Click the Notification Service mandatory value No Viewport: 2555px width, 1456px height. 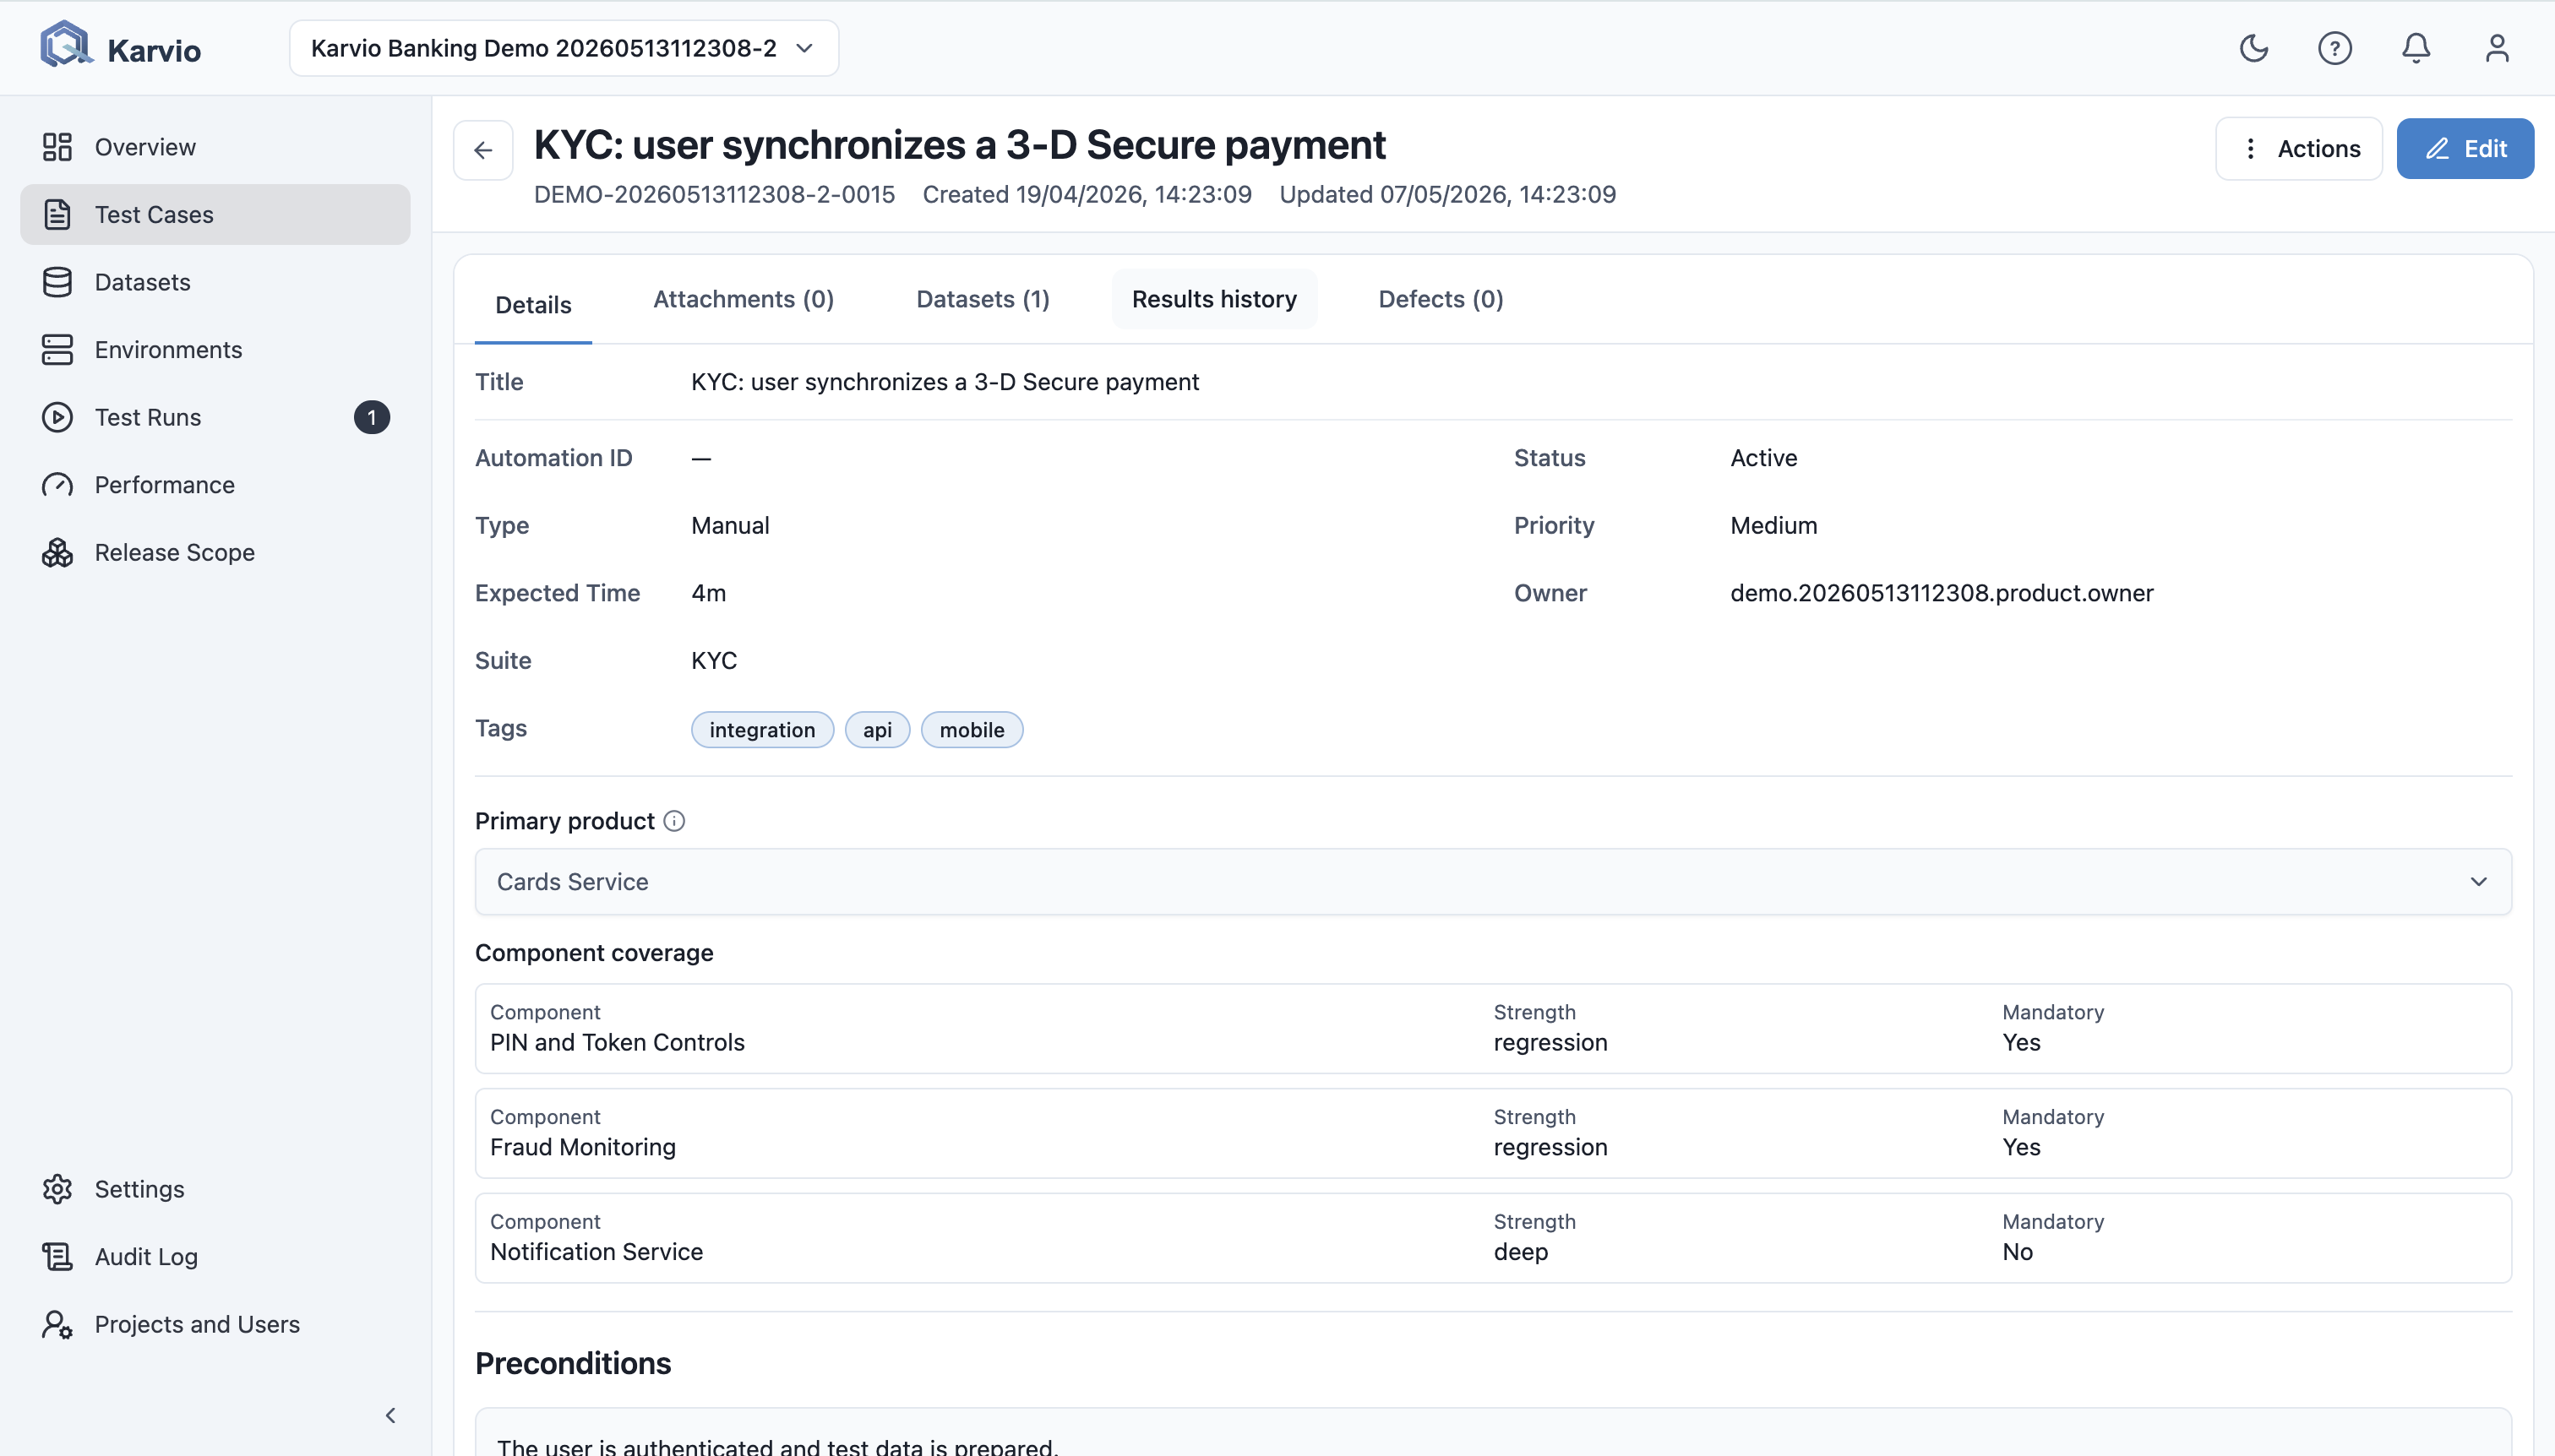tap(2017, 1252)
